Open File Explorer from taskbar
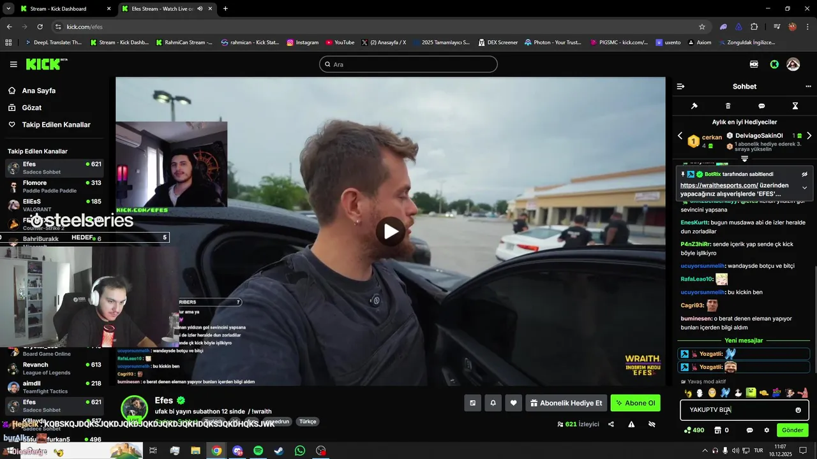 tap(195, 451)
